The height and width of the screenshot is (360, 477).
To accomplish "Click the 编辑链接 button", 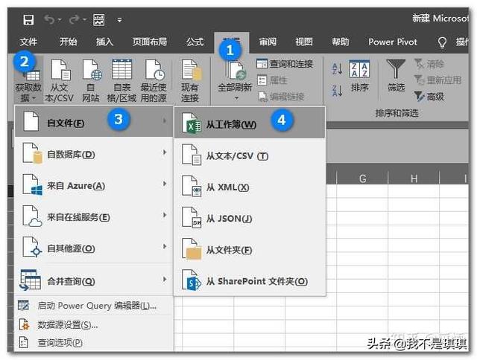I will coord(281,97).
